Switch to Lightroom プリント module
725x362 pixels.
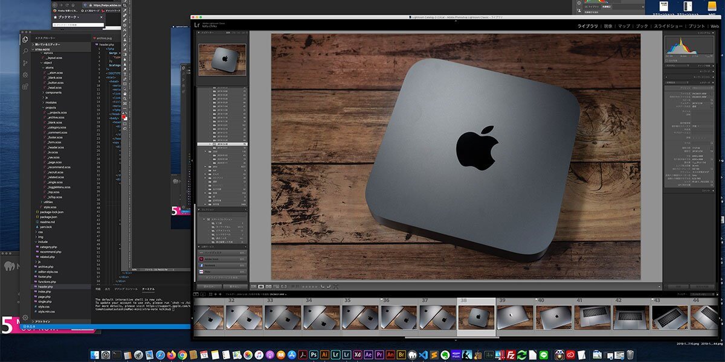coord(697,27)
